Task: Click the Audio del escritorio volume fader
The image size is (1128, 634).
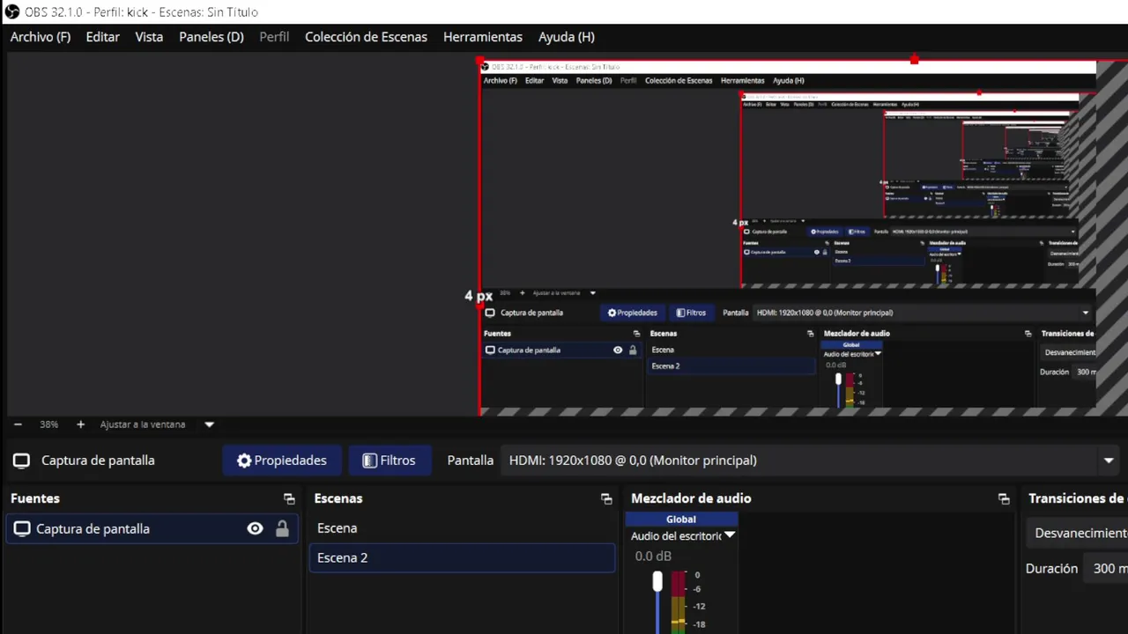Action: pos(657,582)
